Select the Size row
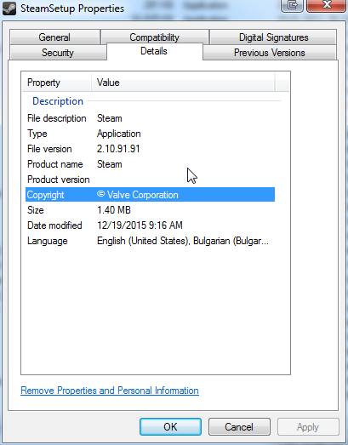The width and height of the screenshot is (348, 445). coord(150,210)
